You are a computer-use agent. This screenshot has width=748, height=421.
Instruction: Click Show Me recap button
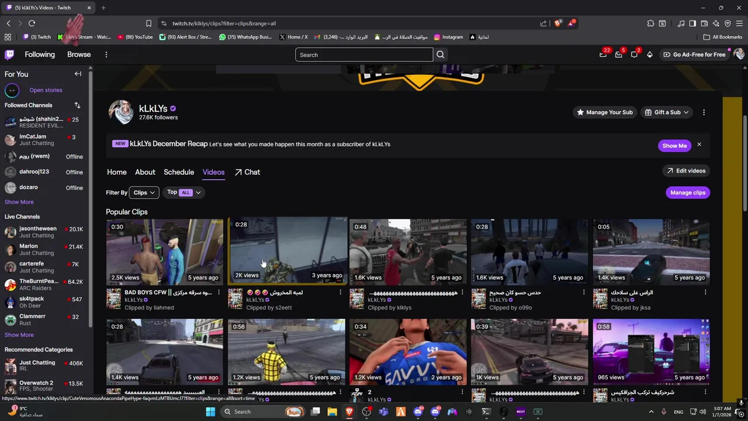pos(674,146)
